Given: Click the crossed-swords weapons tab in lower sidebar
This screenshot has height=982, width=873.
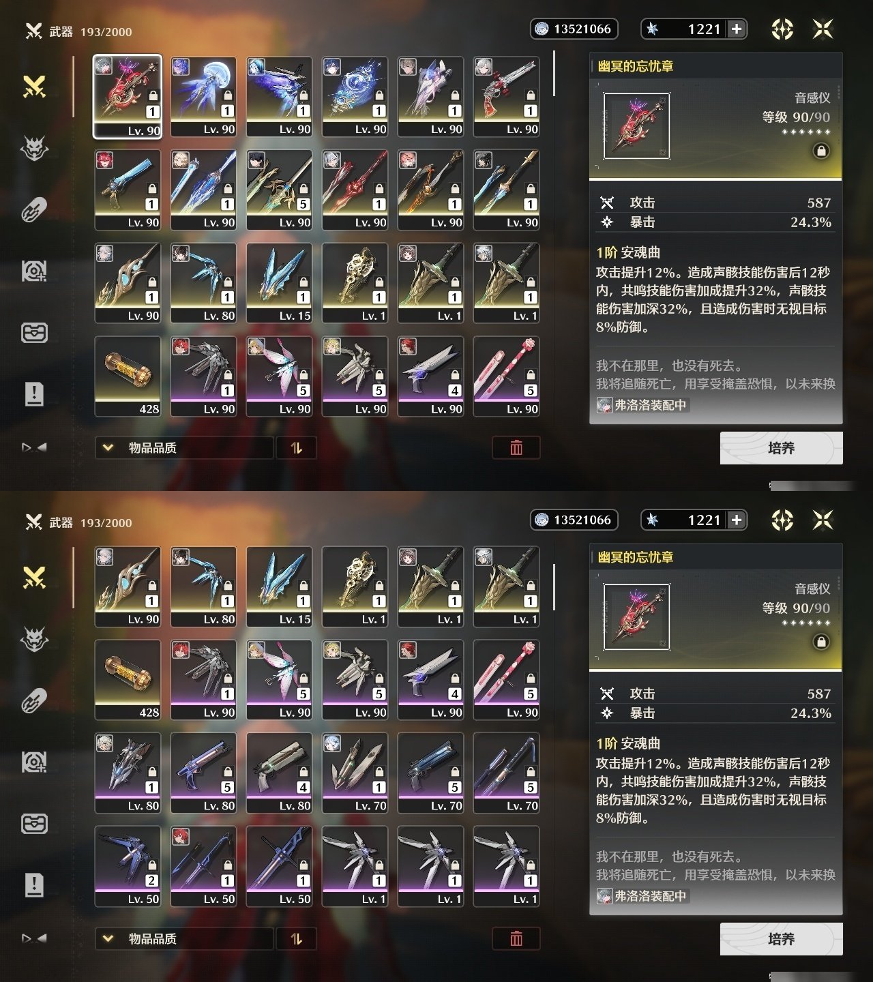Looking at the screenshot, I should coord(34,578).
